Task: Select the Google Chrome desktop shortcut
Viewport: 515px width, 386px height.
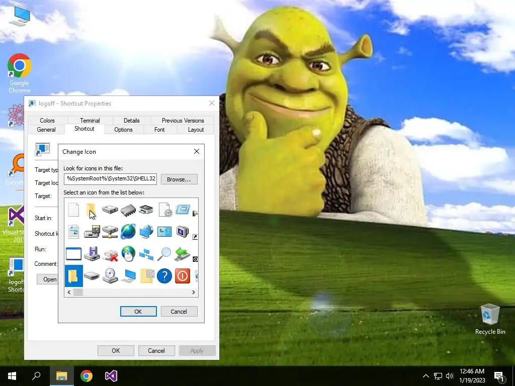Action: (x=20, y=73)
